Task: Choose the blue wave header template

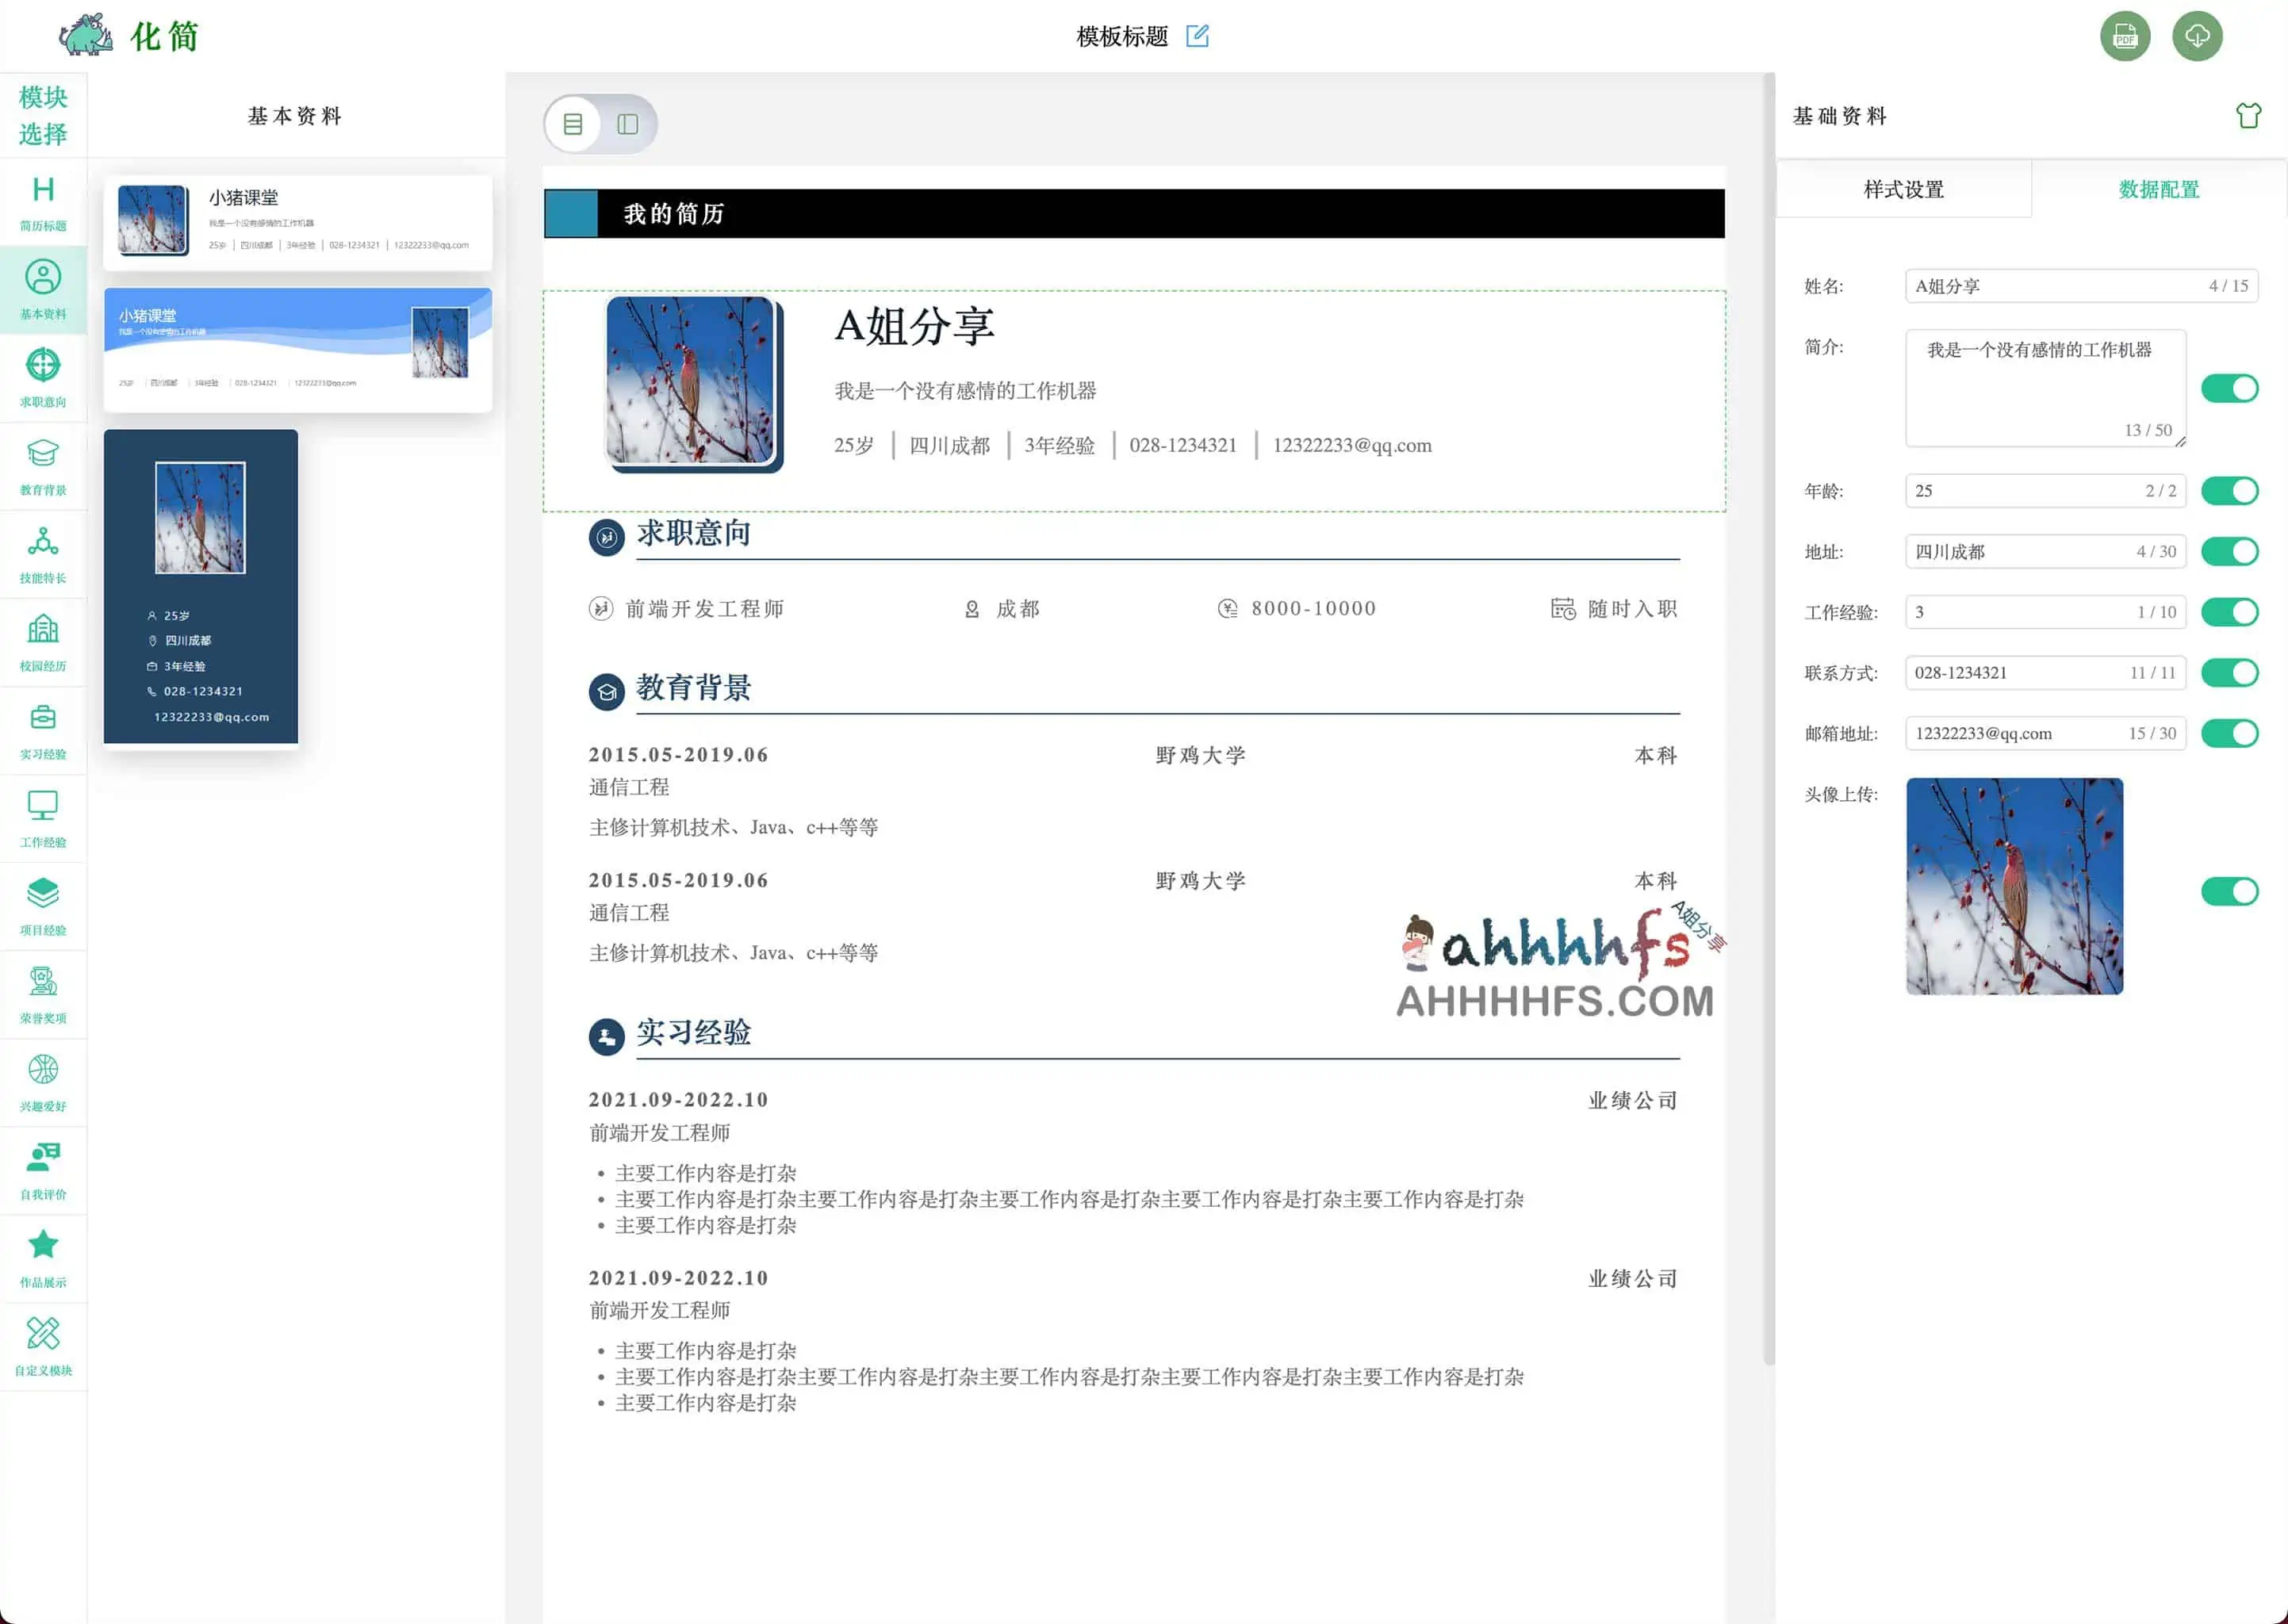Action: coord(297,350)
